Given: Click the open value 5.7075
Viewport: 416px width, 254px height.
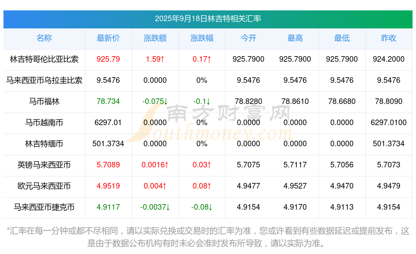Looking at the screenshot, I should (x=249, y=165).
